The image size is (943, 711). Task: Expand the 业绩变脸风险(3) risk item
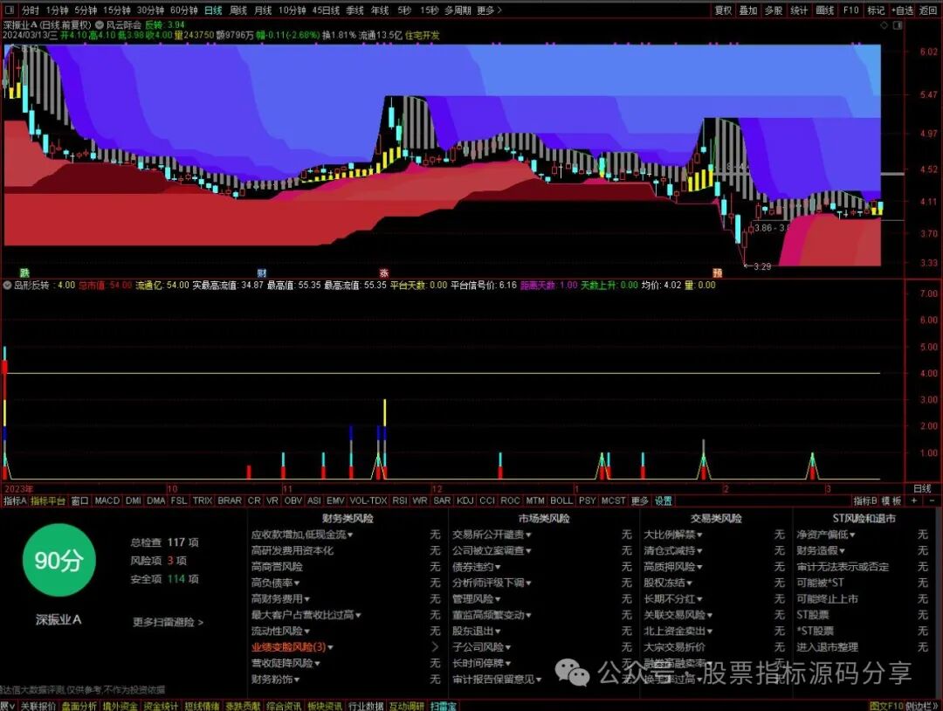point(293,646)
